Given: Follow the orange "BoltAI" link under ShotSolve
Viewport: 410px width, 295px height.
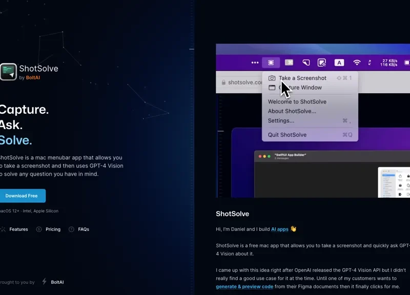Looking at the screenshot, I should tap(33, 78).
